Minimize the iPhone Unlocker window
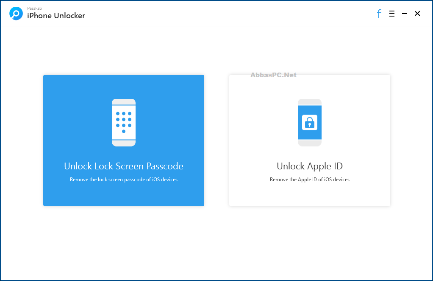Screen dimensions: 433x281 tap(405, 14)
